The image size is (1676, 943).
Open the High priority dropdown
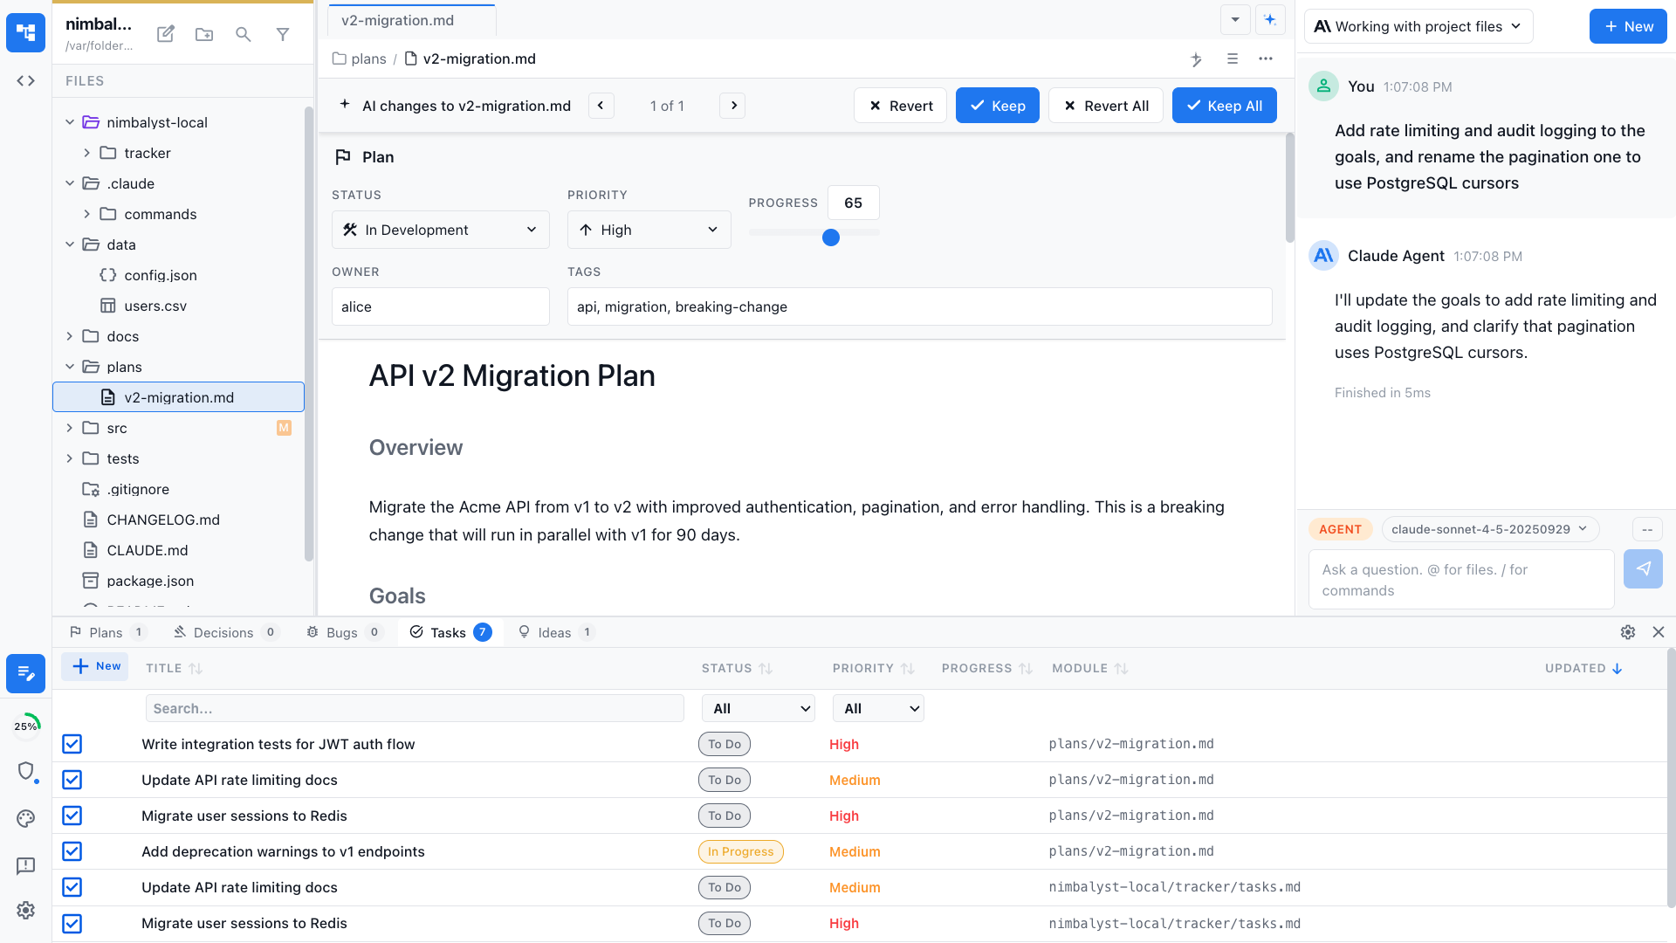[x=649, y=230]
